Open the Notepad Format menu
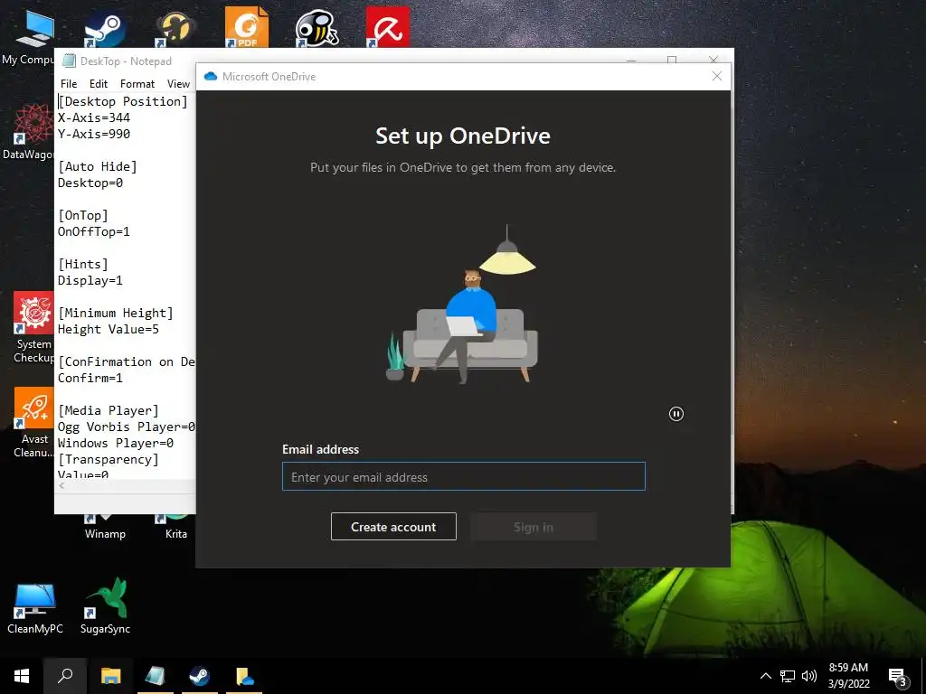 (x=137, y=84)
